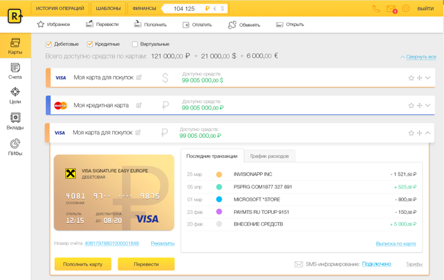The image size is (444, 280).
Task: Open account number 40817978801000501848 link
Action: (111, 243)
